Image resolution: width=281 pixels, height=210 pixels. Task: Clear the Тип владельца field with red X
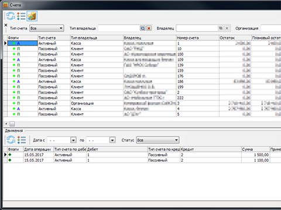[x=149, y=29]
